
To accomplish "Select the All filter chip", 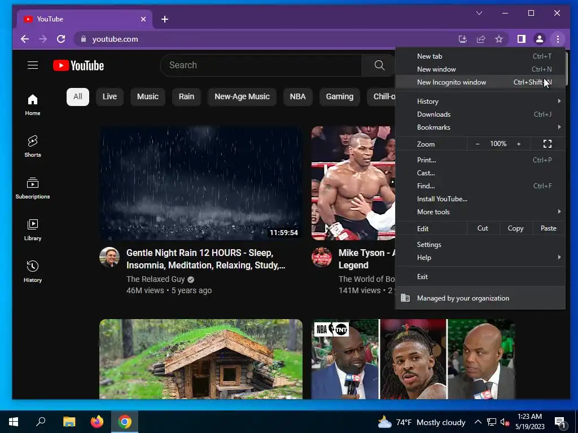I will click(x=78, y=97).
